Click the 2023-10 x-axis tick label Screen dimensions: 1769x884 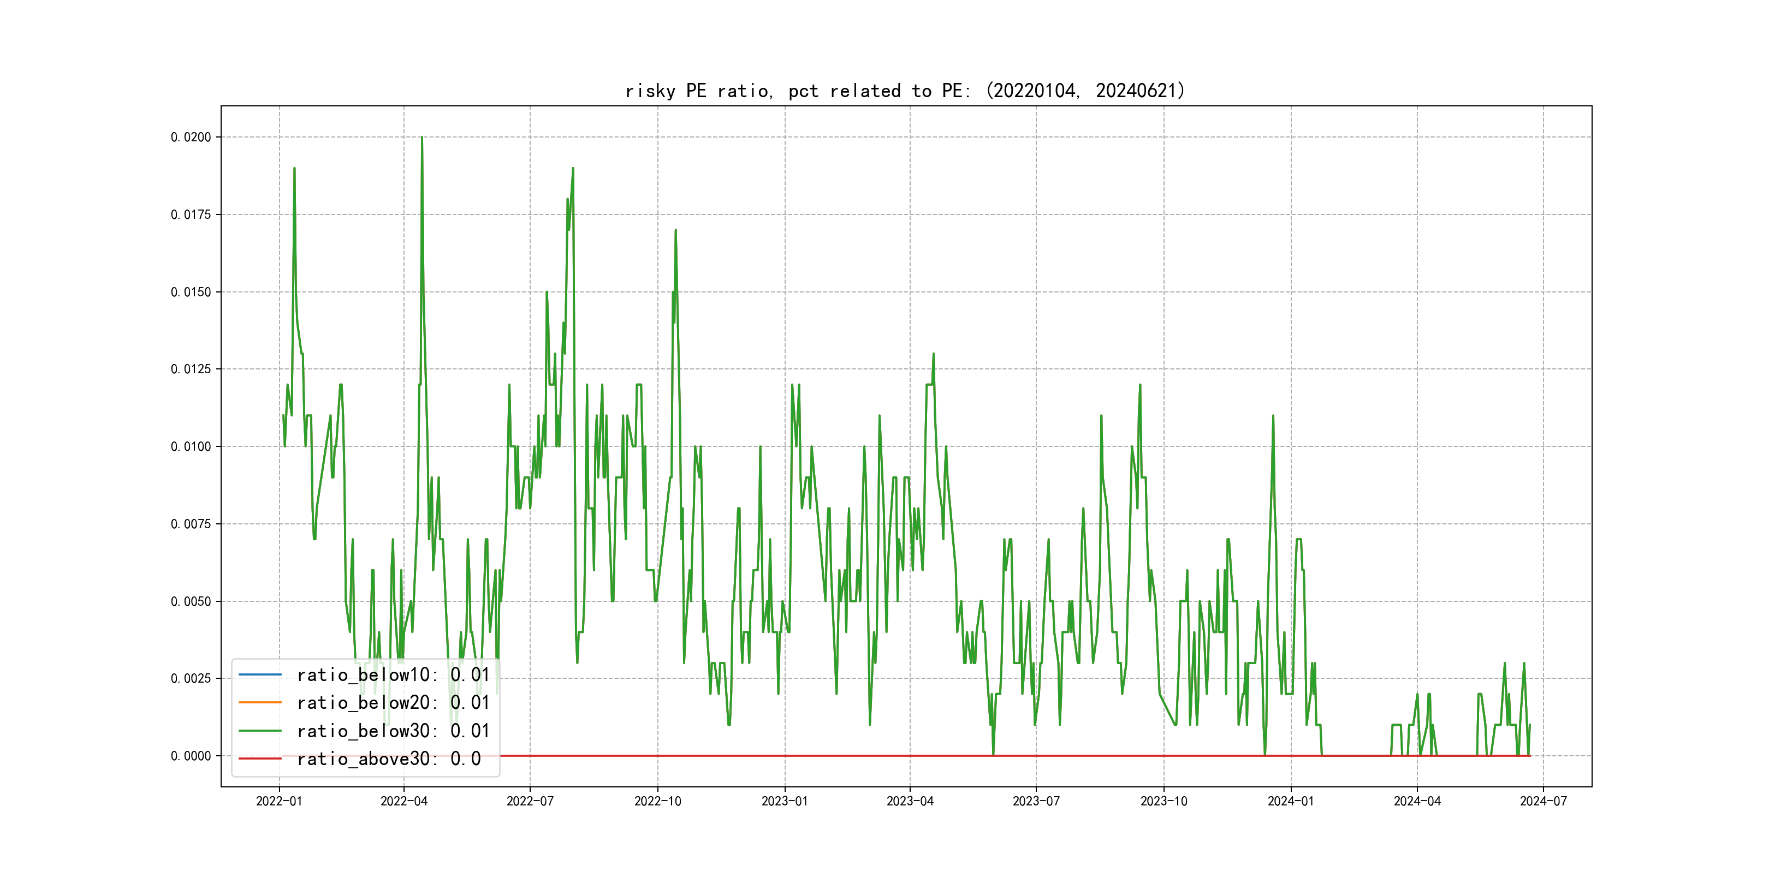(x=1163, y=801)
